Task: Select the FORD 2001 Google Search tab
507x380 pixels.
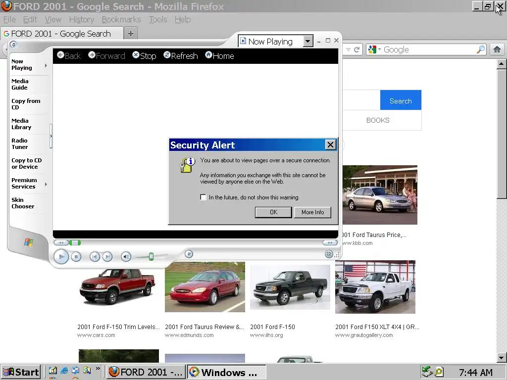Action: tap(61, 34)
